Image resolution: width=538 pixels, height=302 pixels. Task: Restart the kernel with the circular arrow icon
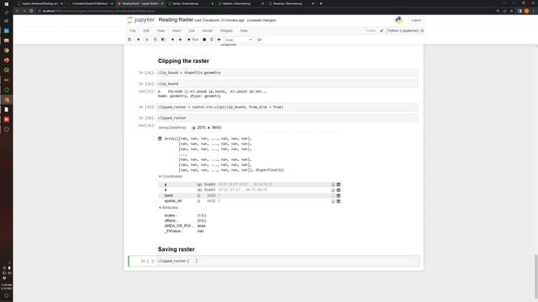[212, 39]
